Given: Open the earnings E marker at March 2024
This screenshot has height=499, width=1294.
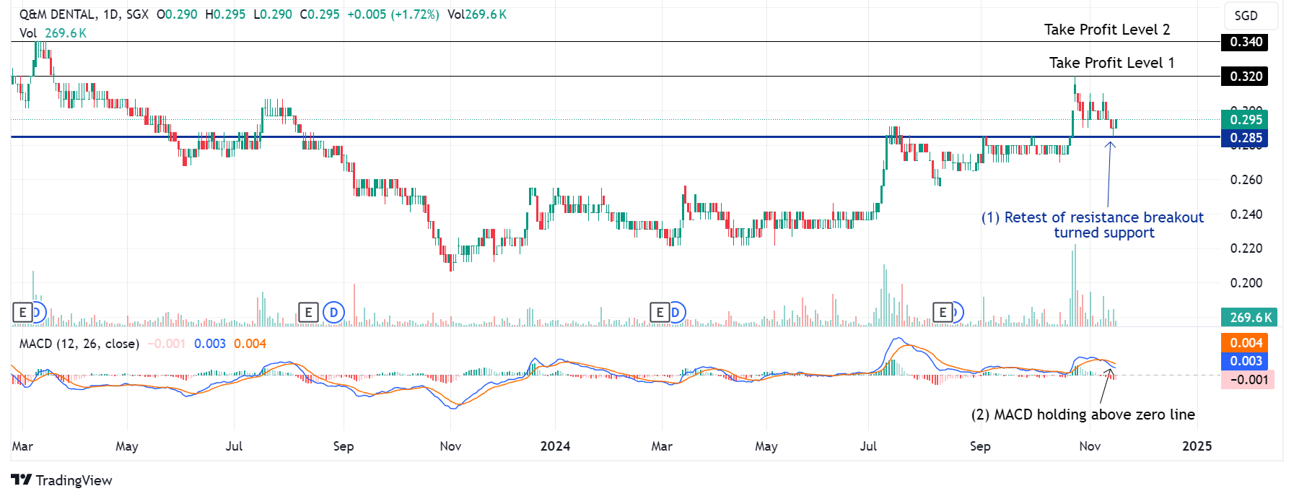Looking at the screenshot, I should click(660, 313).
